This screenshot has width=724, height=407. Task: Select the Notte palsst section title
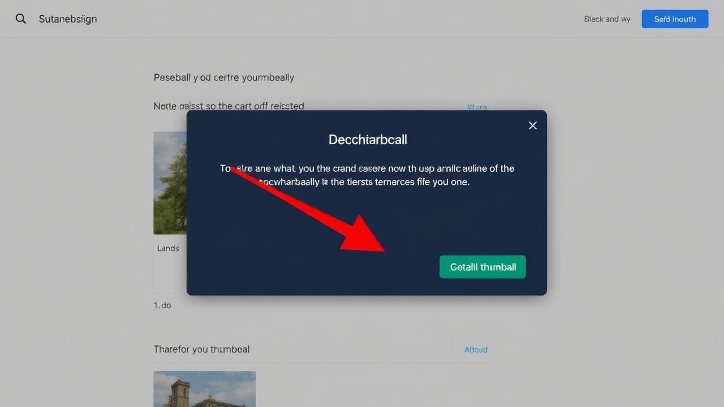click(x=229, y=106)
